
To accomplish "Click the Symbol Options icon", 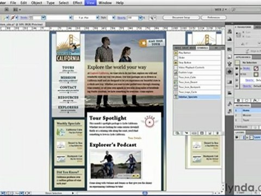I will pos(202,133).
